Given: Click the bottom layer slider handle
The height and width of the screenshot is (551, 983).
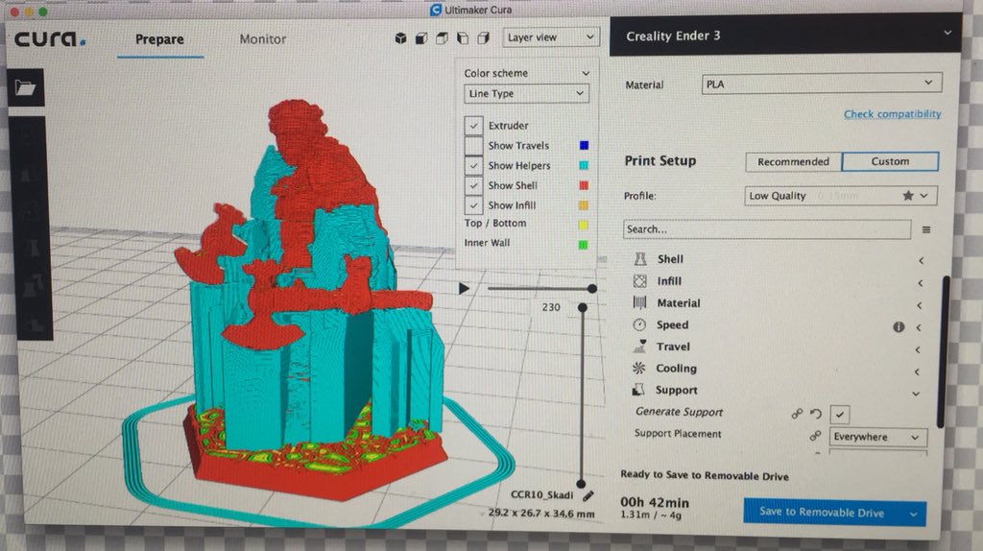Looking at the screenshot, I should tap(581, 483).
